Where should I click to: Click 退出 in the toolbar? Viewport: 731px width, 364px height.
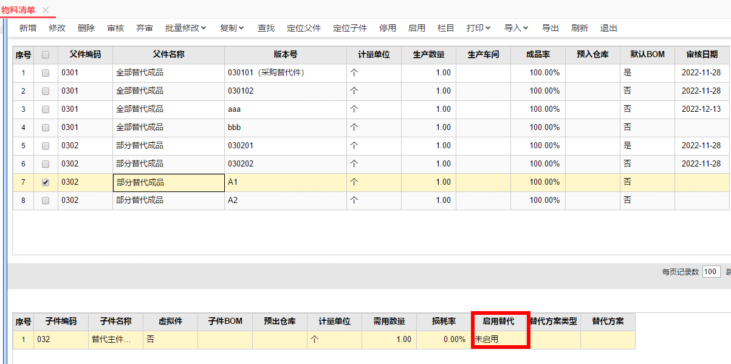tap(609, 28)
